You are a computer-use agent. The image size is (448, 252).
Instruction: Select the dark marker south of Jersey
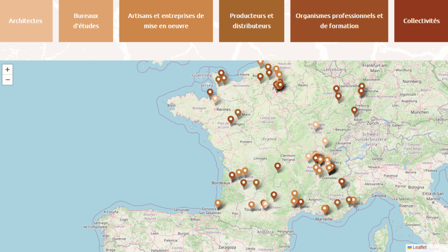click(210, 92)
